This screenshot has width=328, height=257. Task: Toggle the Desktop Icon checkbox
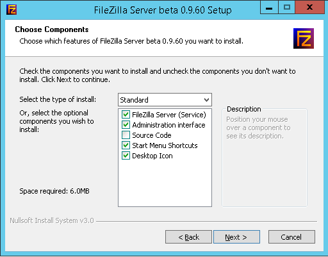point(126,156)
